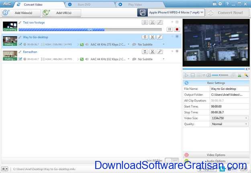Open the Video Size dropdown 1334x750

pyautogui.click(x=229, y=118)
